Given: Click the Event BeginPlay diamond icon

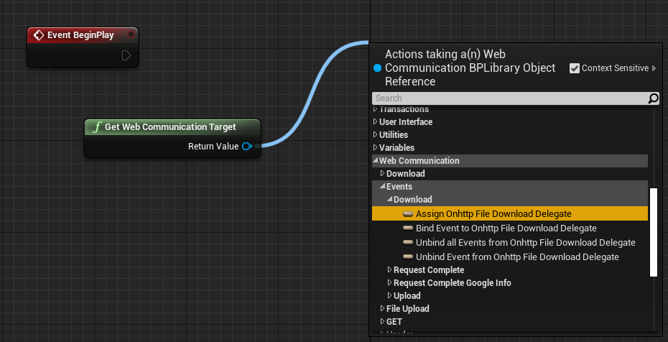Looking at the screenshot, I should [x=39, y=35].
